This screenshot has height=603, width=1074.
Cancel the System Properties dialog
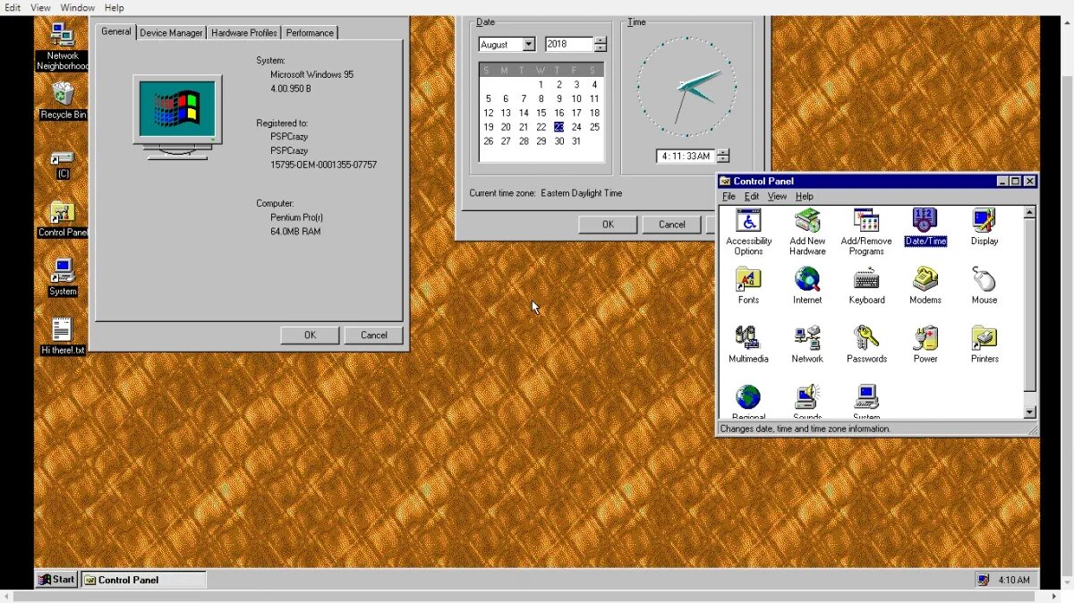point(373,335)
